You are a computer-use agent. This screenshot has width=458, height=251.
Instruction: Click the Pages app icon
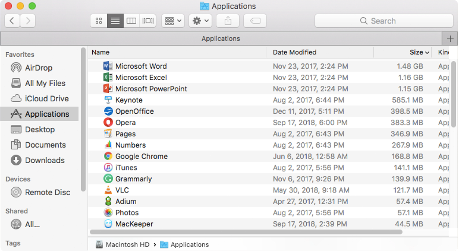click(x=108, y=134)
